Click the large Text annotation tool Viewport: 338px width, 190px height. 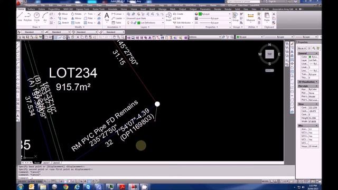107,17
